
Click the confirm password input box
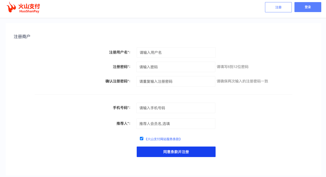coord(176,81)
